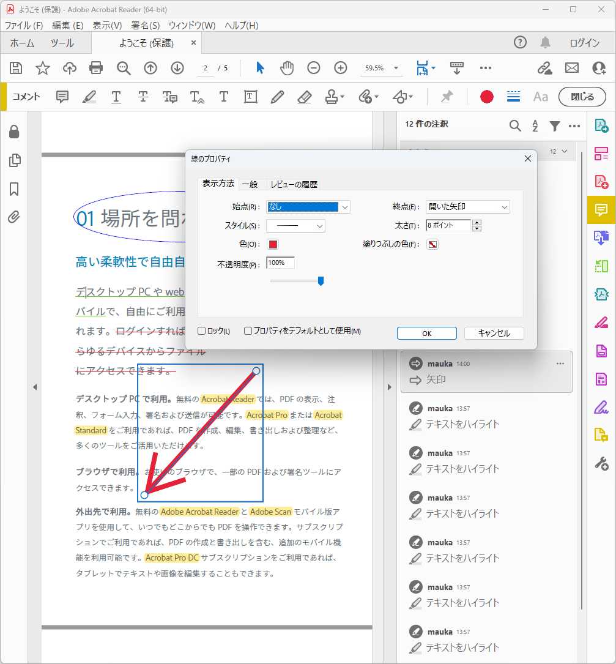Click the page number field showing 2

point(206,68)
